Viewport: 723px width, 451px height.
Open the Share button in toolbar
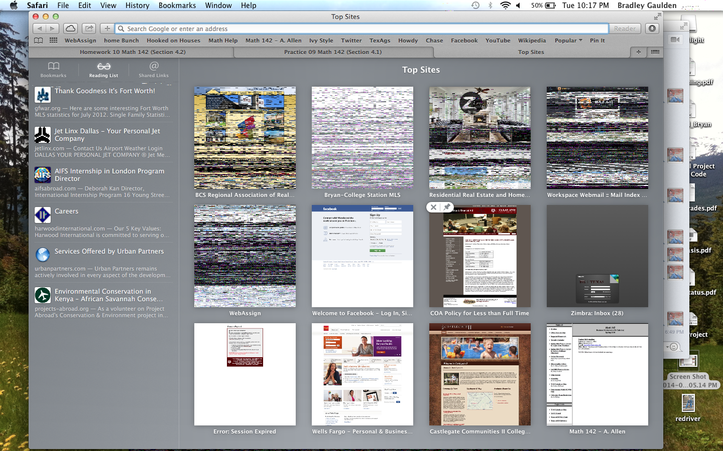tap(89, 29)
